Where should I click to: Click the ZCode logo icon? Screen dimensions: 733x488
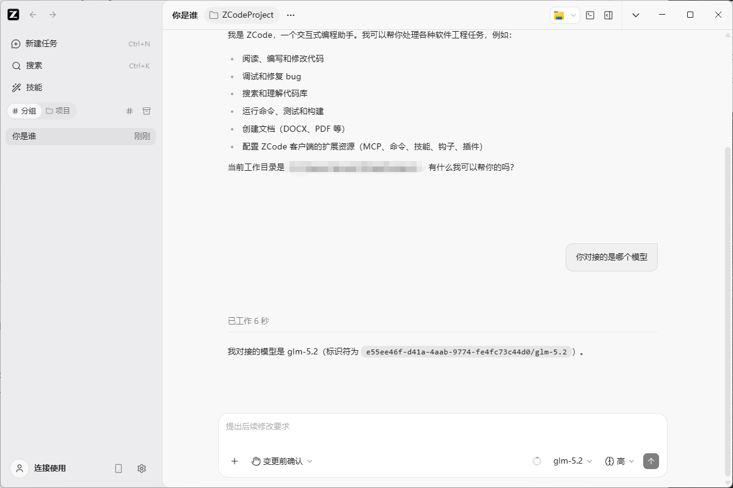[13, 15]
